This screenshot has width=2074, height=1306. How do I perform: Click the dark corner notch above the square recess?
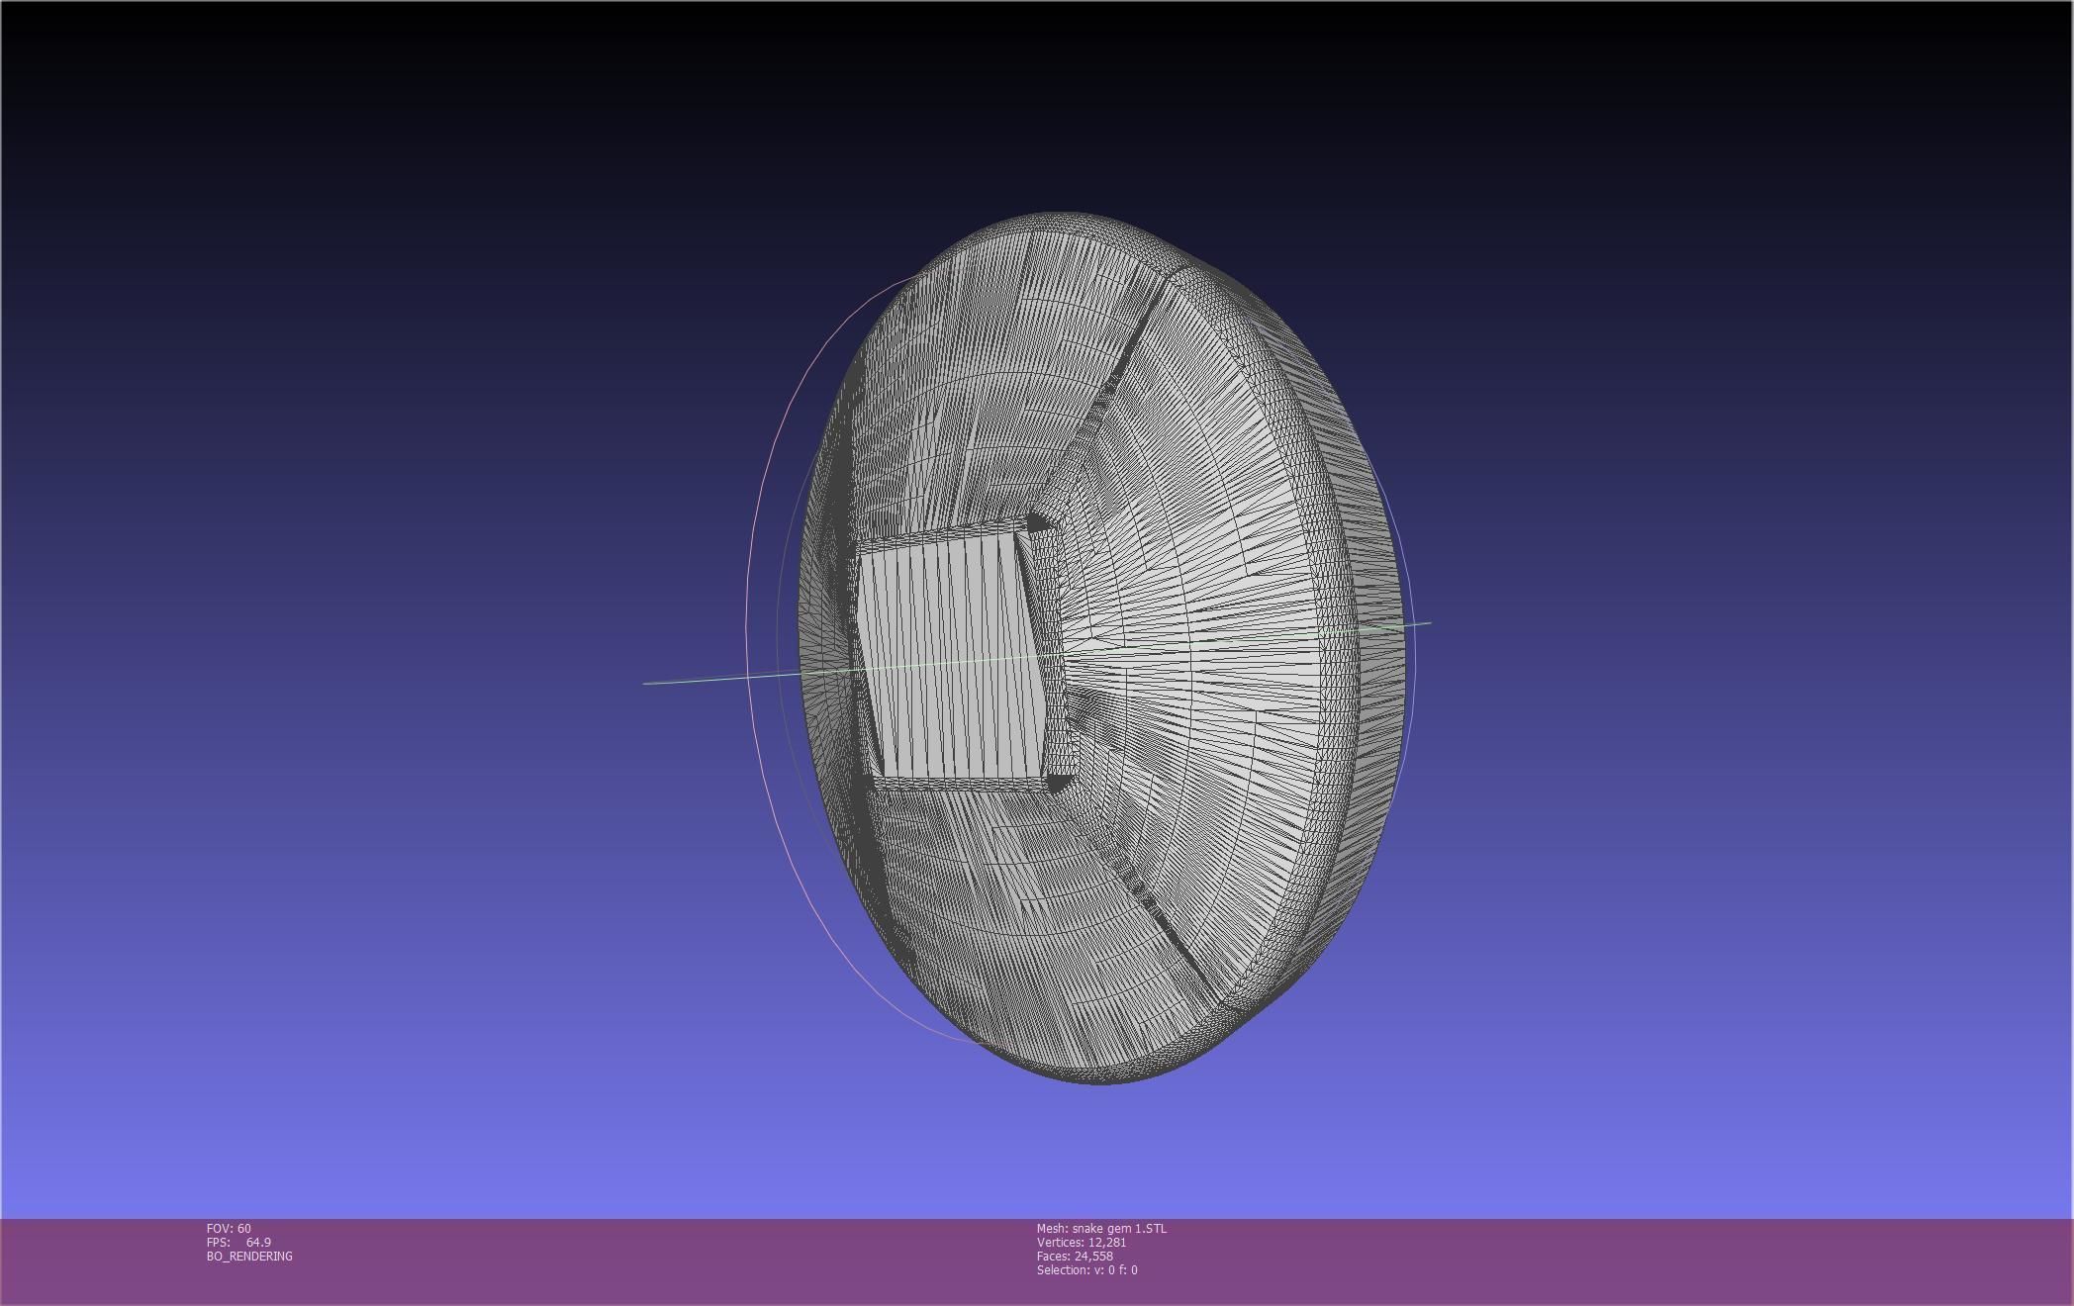(1039, 521)
